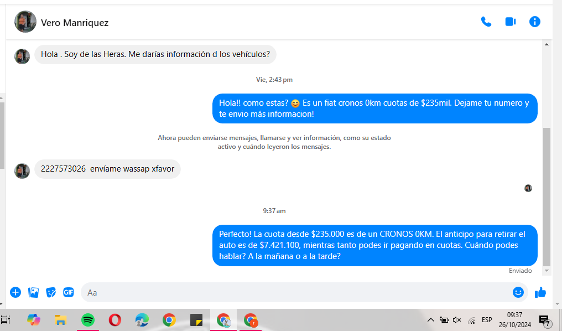The height and width of the screenshot is (331, 562).
Task: Click the small seen-by avatar indicator
Action: (x=528, y=188)
